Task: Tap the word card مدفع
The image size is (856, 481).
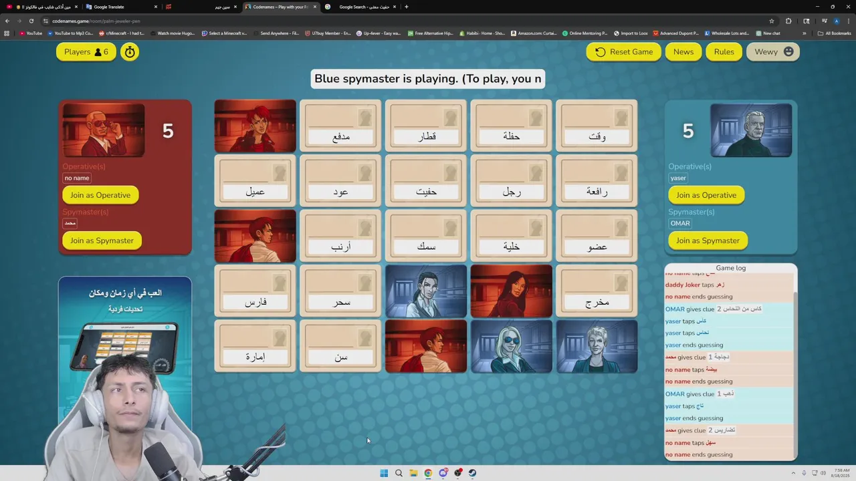Action: 340,126
